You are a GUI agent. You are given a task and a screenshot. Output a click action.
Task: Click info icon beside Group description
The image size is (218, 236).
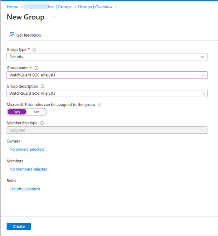pos(43,86)
